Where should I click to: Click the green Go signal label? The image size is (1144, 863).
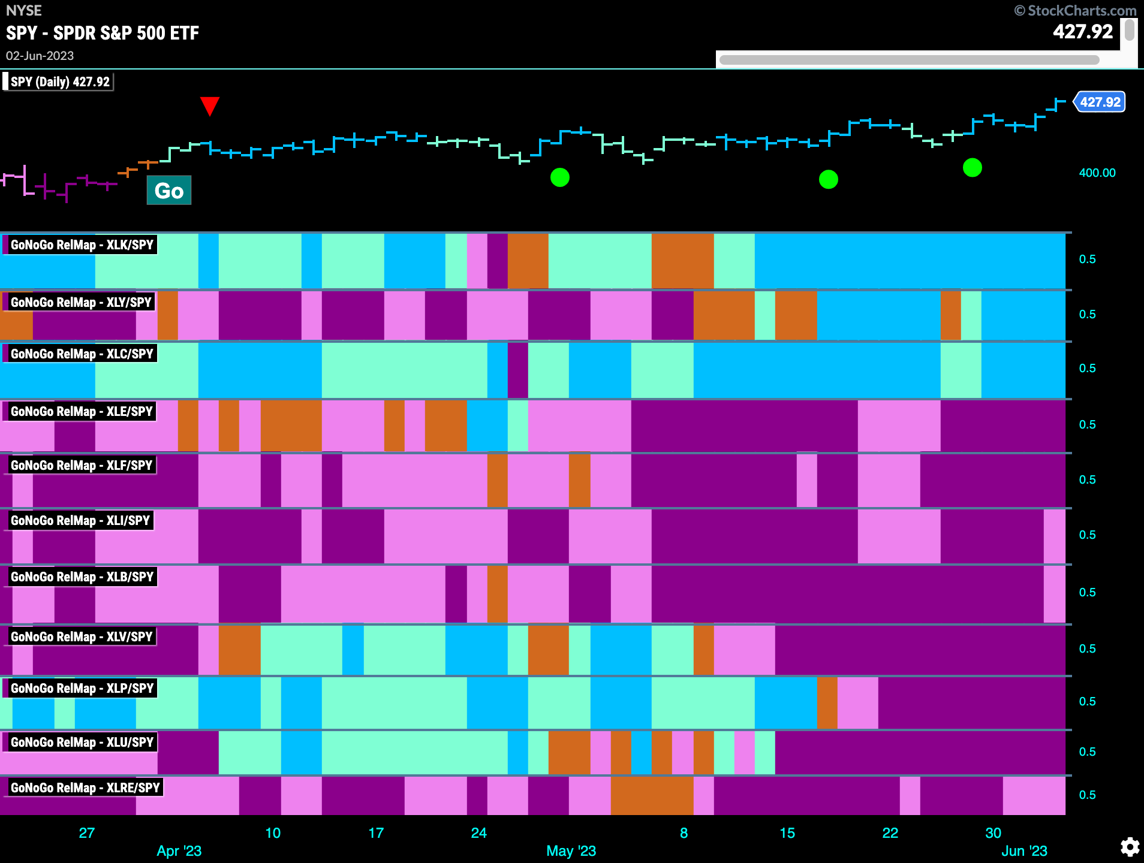pyautogui.click(x=169, y=191)
